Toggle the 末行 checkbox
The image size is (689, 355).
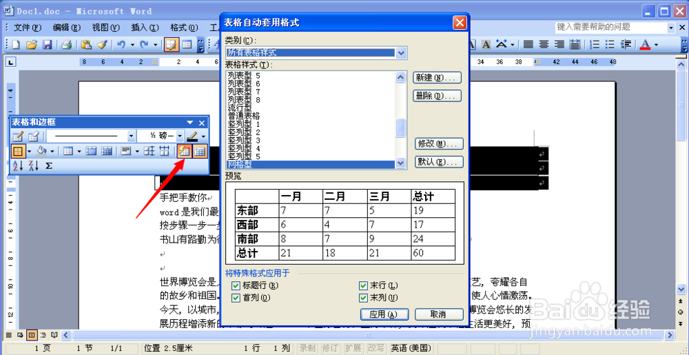pyautogui.click(x=363, y=285)
